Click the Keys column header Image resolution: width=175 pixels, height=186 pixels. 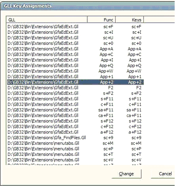(130, 20)
